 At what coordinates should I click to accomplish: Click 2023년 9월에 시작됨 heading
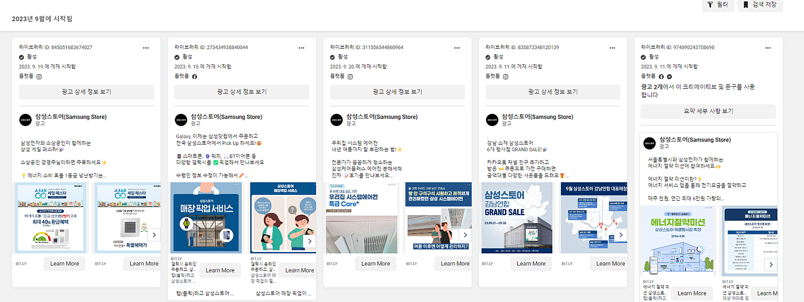click(x=42, y=19)
